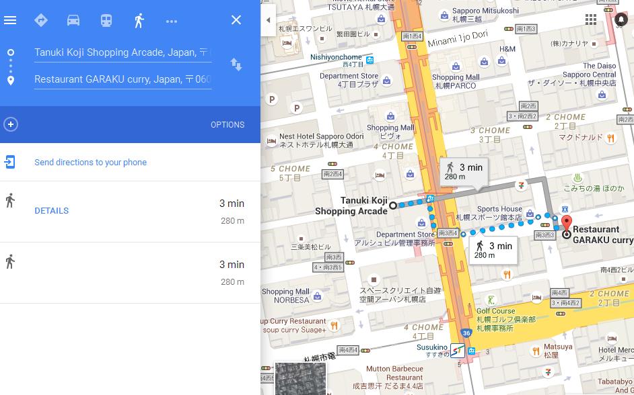The height and width of the screenshot is (395, 634).
Task: Select the recommended travel mode diamond icon
Action: [41, 20]
